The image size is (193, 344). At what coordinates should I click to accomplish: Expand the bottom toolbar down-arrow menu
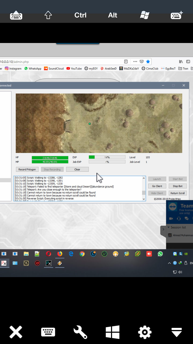tap(177, 332)
